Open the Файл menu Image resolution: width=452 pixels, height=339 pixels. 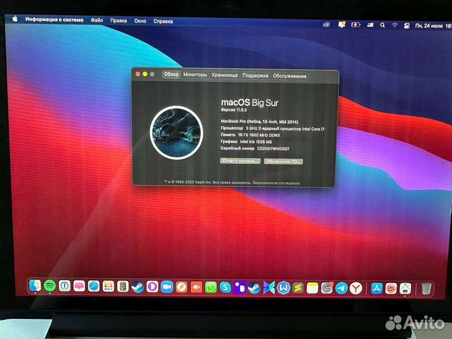pos(97,20)
